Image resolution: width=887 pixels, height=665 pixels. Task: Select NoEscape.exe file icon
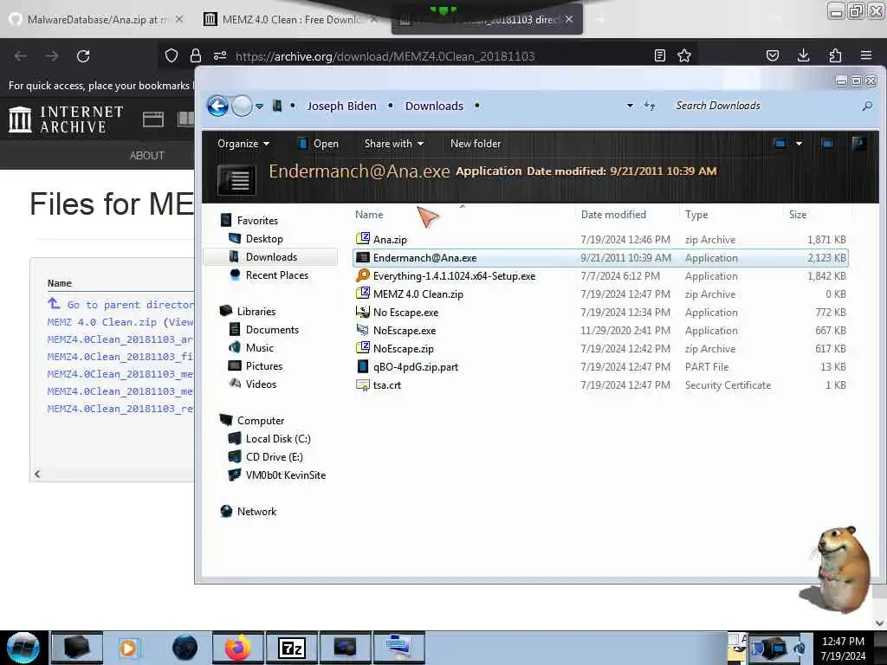[x=363, y=330]
